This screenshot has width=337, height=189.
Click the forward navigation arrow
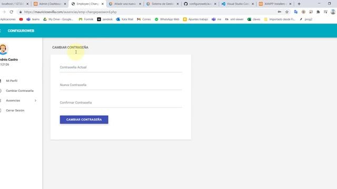pyautogui.click(x=4, y=12)
